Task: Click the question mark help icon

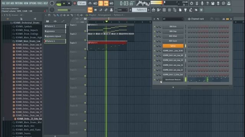Action: (x=207, y=3)
